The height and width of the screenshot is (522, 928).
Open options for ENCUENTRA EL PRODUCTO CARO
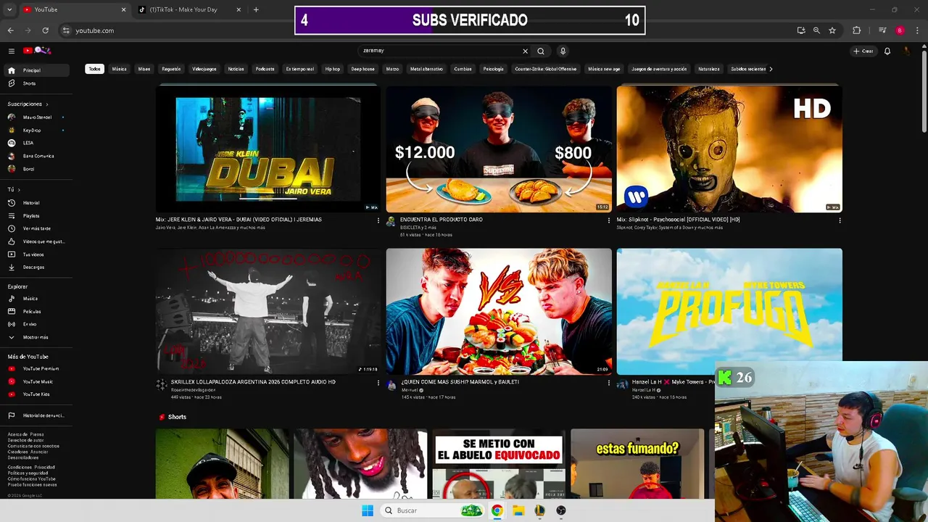point(609,220)
